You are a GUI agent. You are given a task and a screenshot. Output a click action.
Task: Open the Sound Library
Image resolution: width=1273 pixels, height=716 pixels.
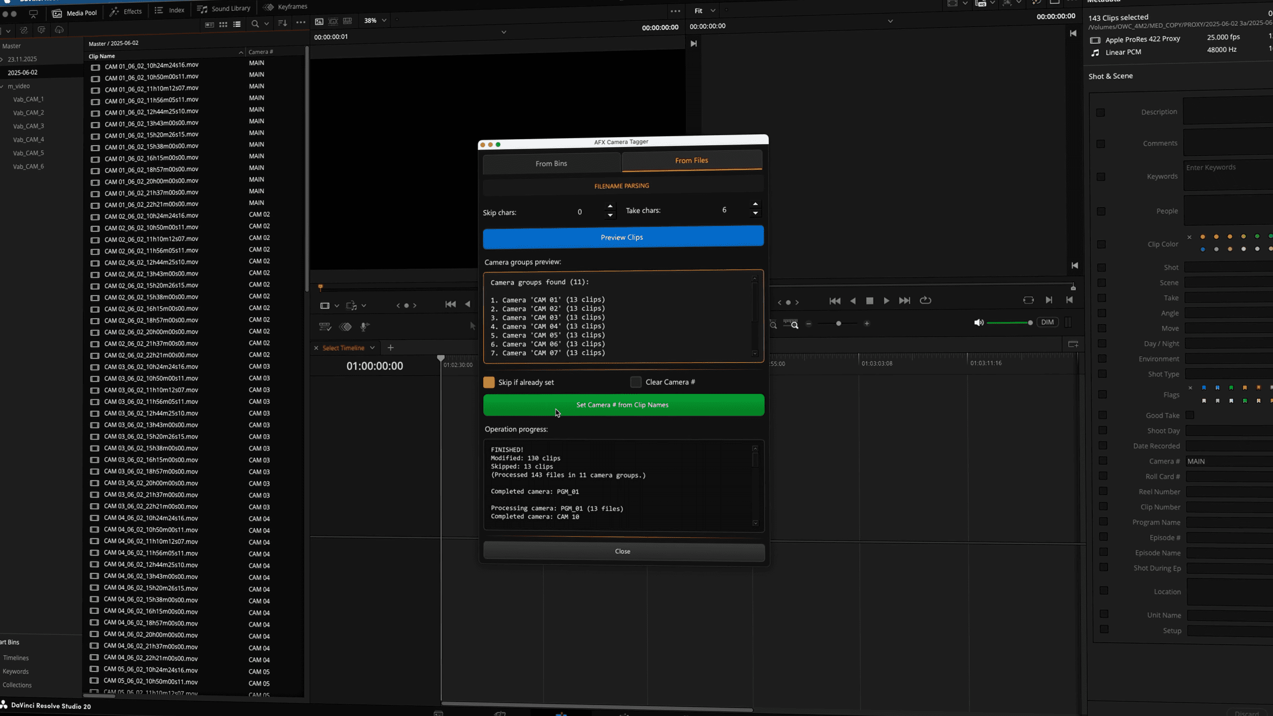click(x=224, y=8)
